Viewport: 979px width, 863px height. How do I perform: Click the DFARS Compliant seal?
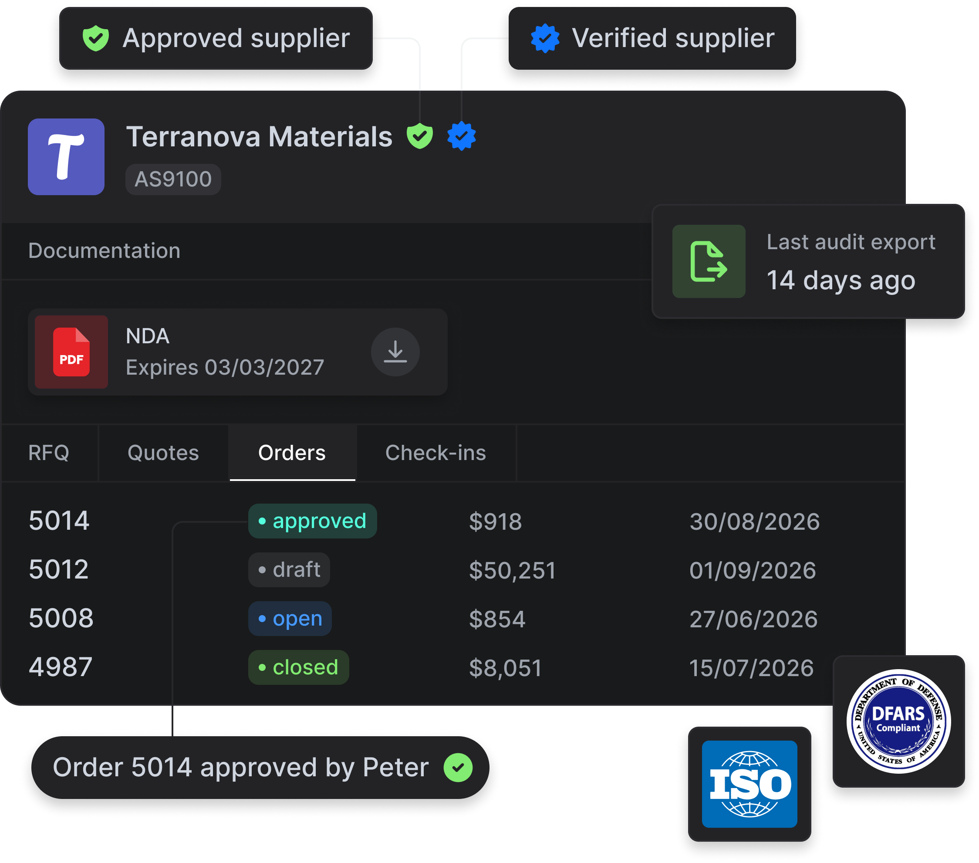(x=898, y=721)
